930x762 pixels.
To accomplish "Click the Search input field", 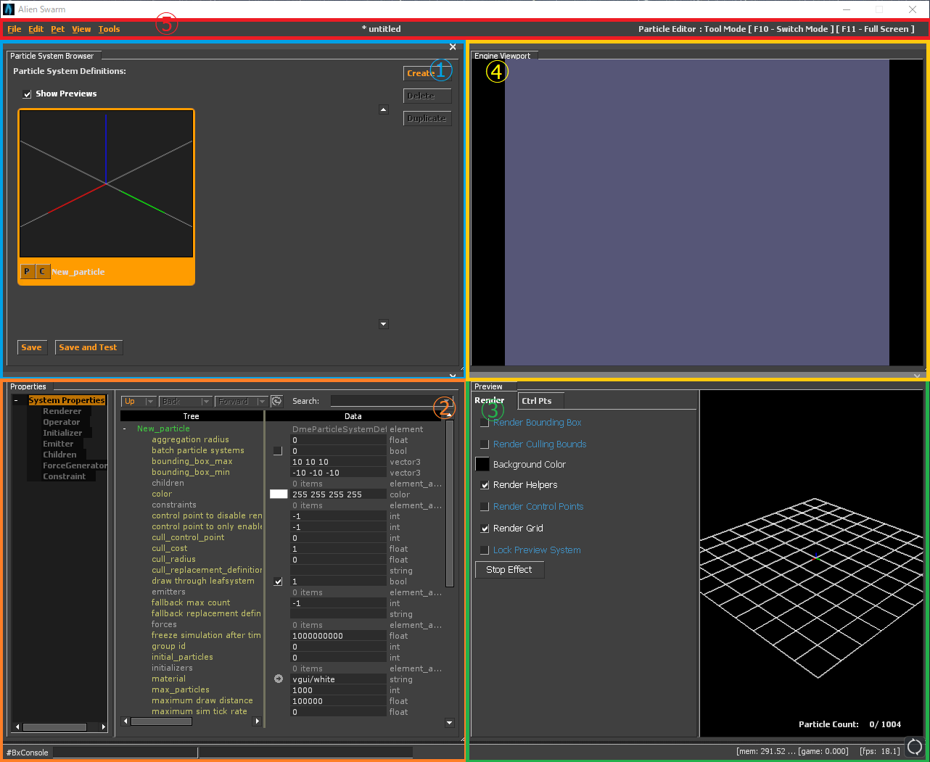I will click(384, 401).
